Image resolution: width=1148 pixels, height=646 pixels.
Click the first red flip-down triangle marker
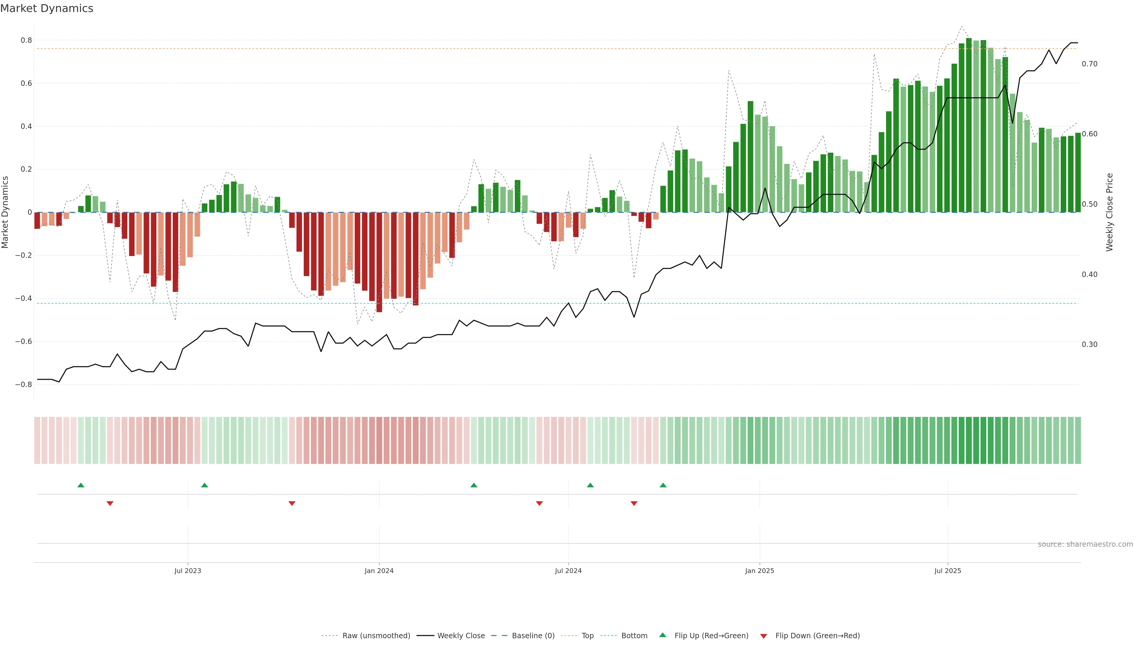(110, 503)
